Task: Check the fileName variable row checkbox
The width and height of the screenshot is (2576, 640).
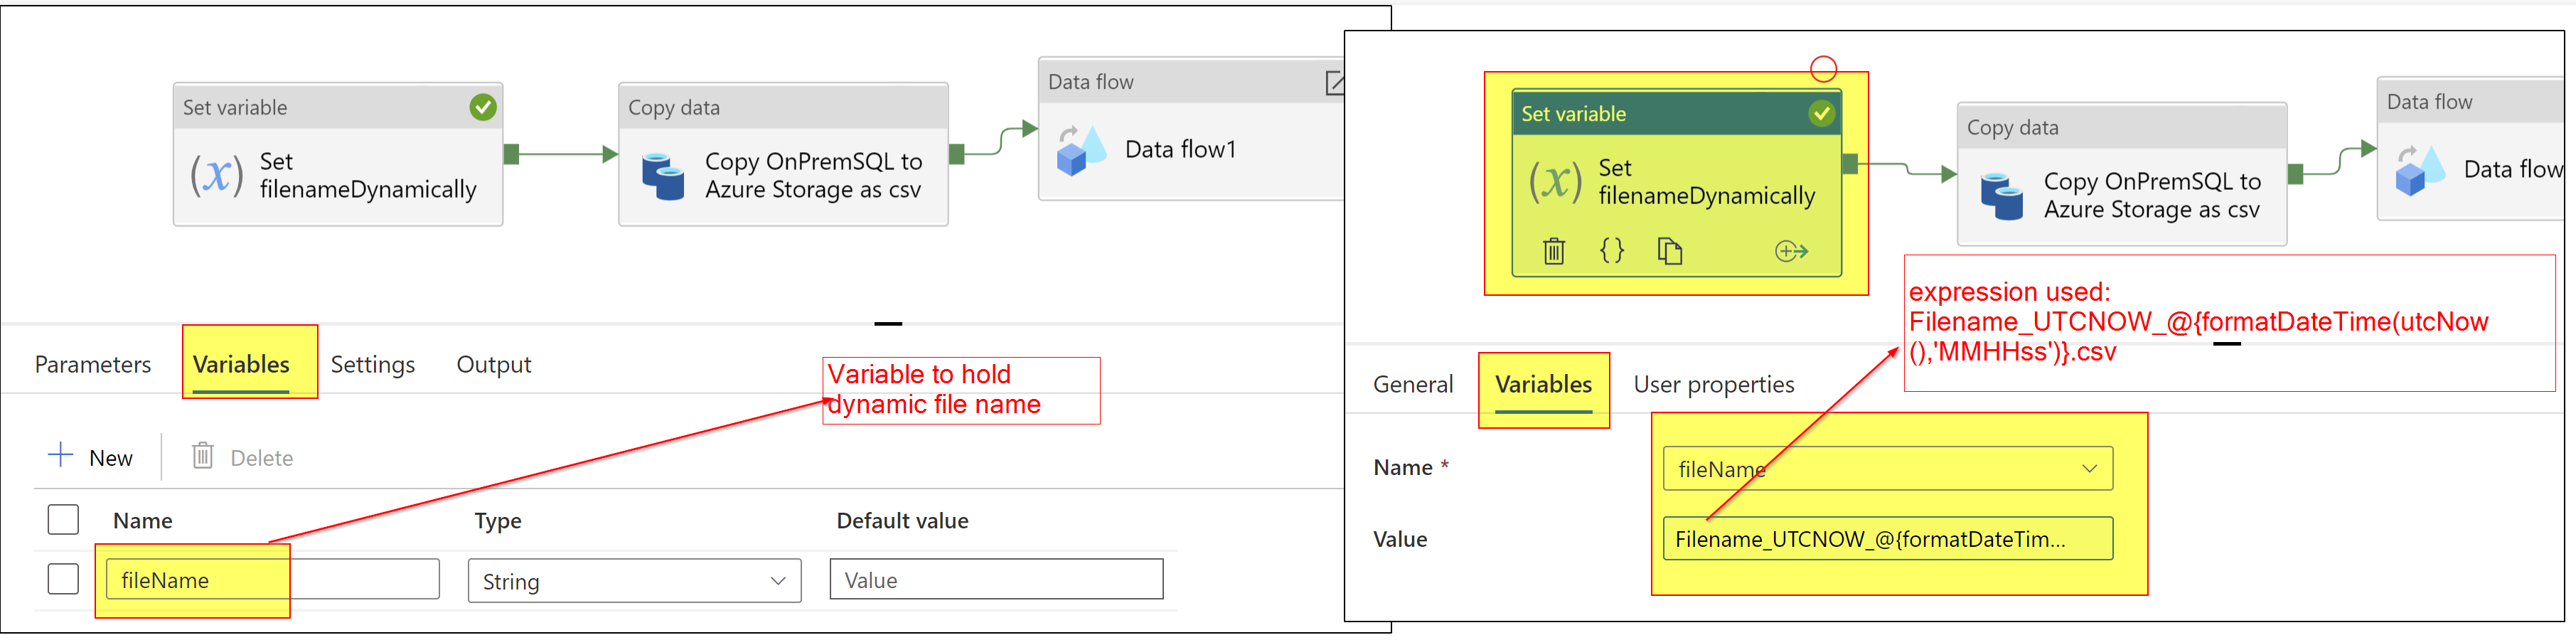Action: pyautogui.click(x=63, y=578)
